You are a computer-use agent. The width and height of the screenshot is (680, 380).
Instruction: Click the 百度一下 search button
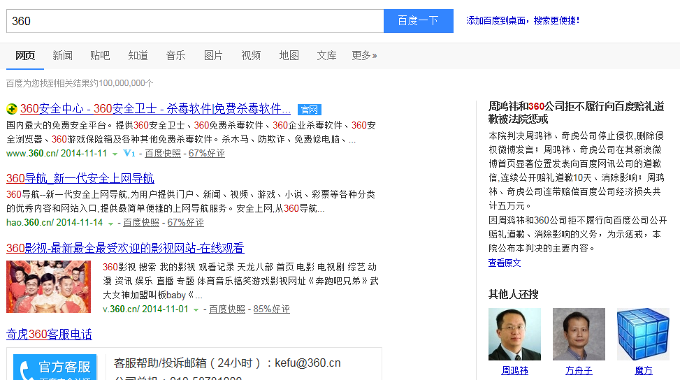[419, 21]
